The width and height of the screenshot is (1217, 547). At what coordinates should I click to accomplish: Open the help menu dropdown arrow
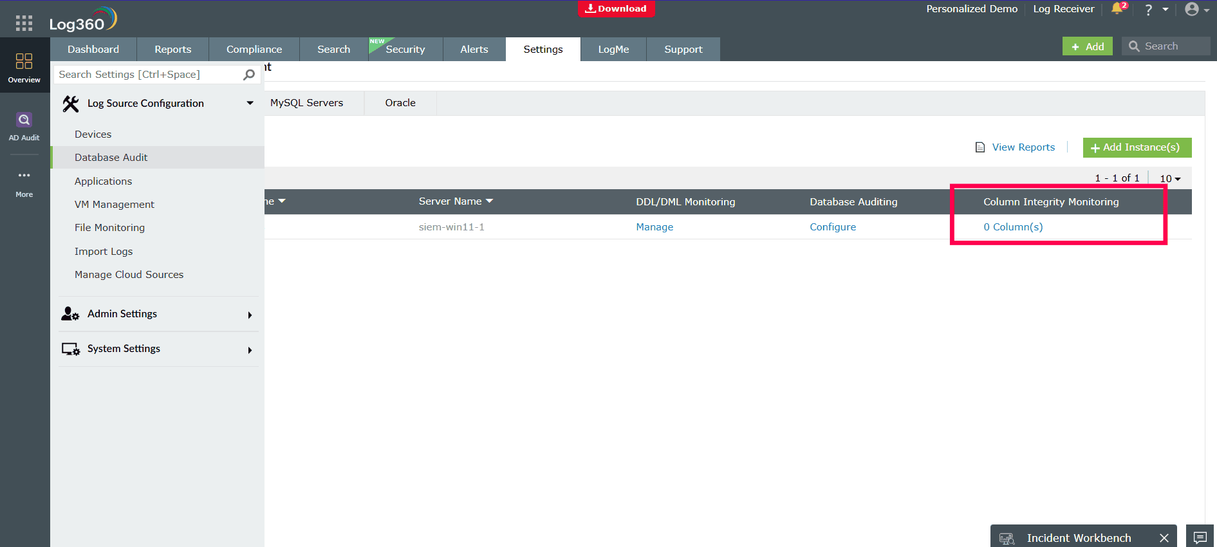(1166, 10)
